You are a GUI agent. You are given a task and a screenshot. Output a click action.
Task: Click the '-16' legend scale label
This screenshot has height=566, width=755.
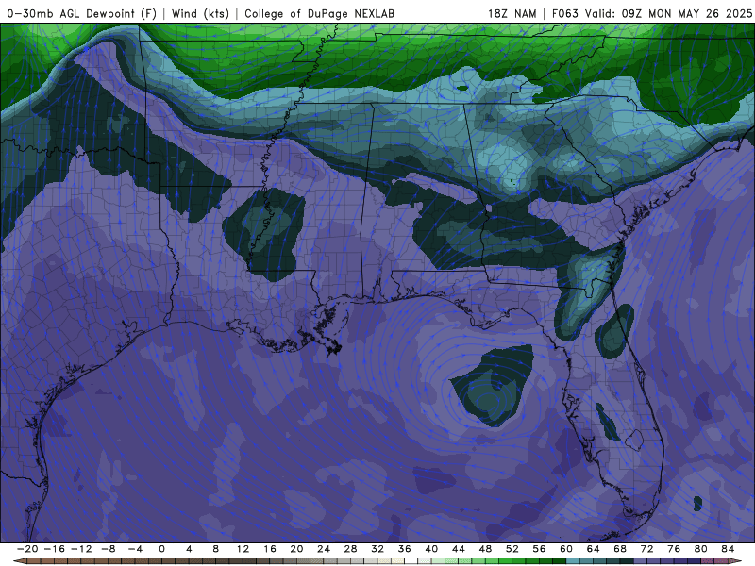[x=55, y=549]
